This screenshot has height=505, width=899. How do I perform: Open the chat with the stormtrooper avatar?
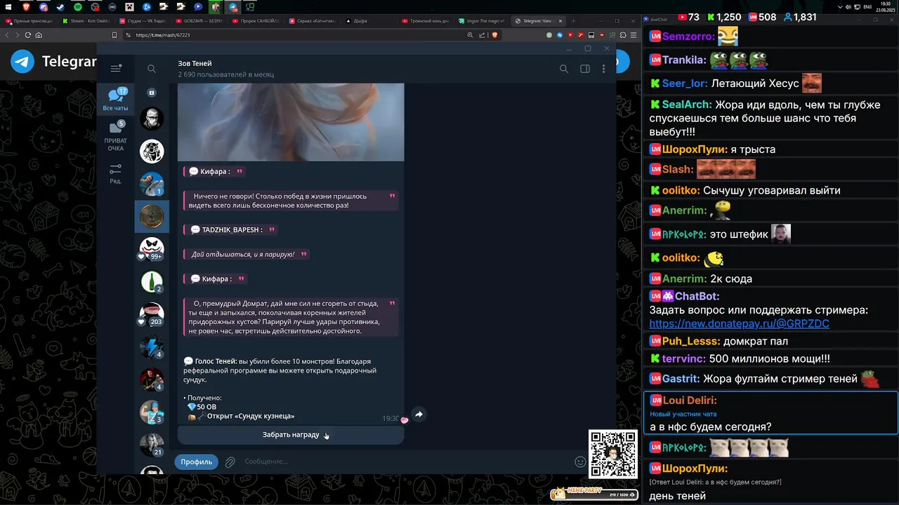[152, 119]
